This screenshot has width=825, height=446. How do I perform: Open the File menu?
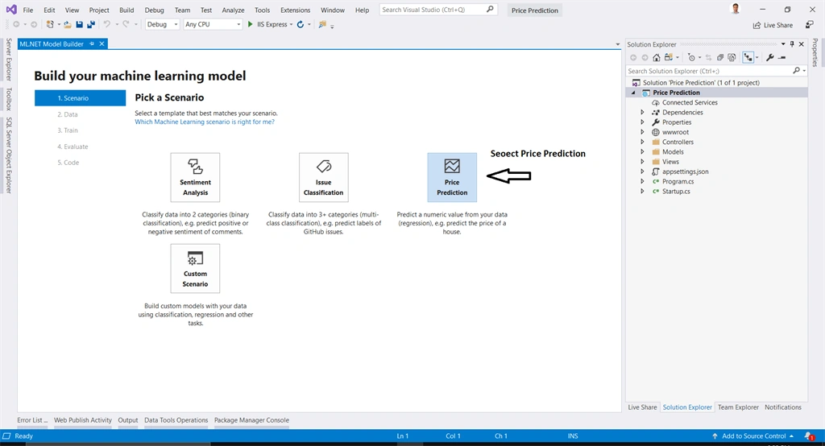pyautogui.click(x=28, y=10)
